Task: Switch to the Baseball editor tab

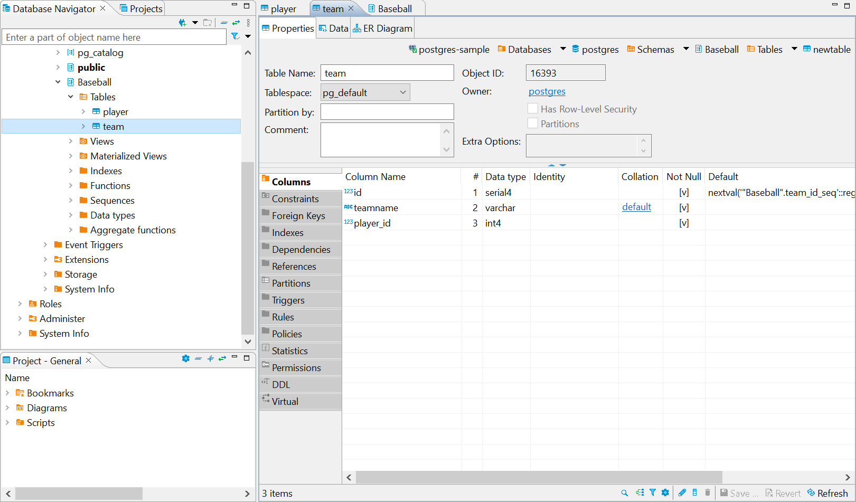Action: (390, 8)
